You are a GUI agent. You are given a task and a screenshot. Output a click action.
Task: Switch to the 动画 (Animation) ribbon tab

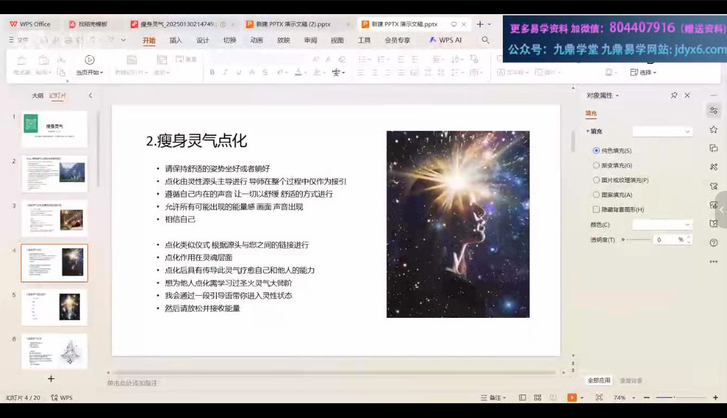(x=256, y=40)
